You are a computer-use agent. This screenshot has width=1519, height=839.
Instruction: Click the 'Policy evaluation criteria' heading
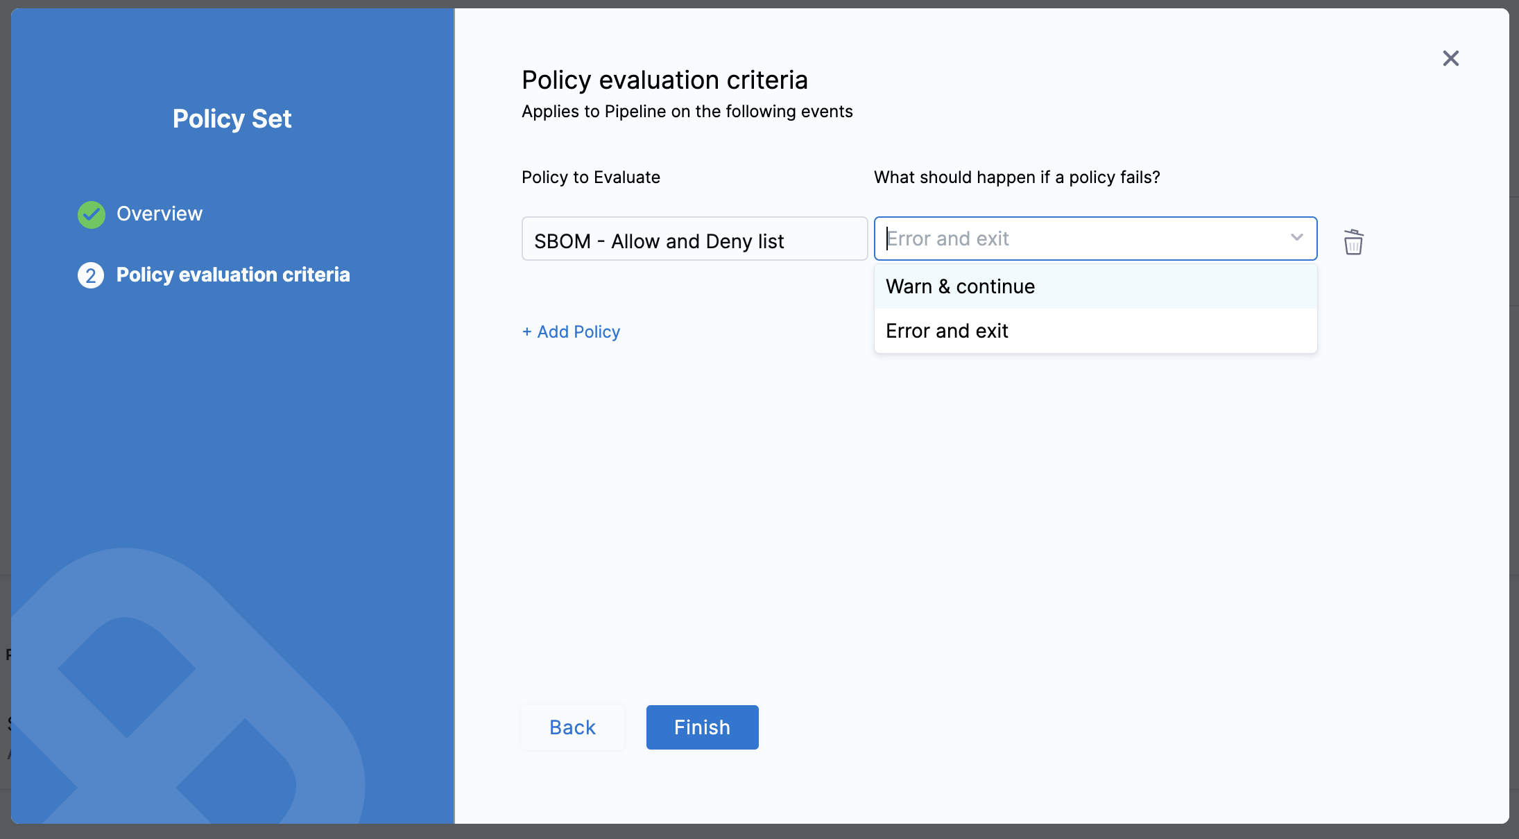(664, 80)
